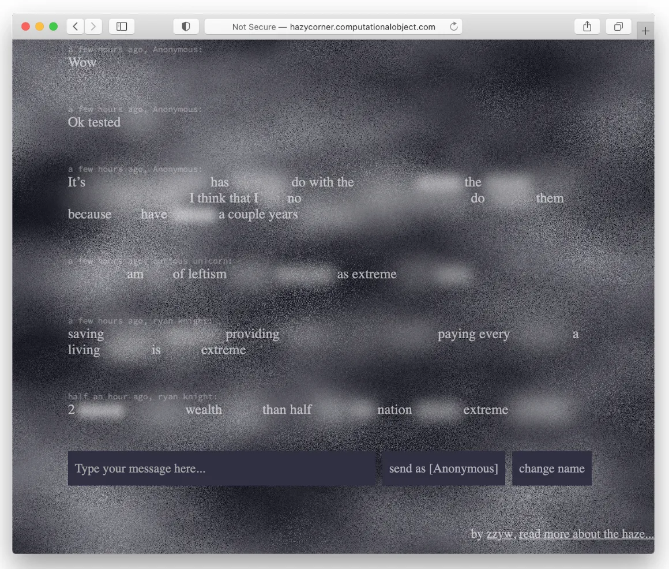
Task: Focus the 'Type your message here...' field
Action: coord(221,468)
